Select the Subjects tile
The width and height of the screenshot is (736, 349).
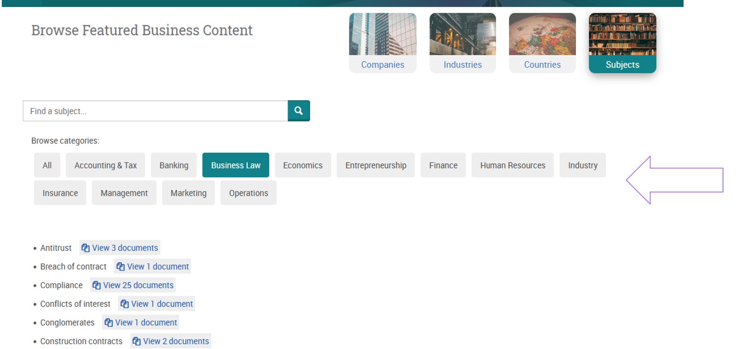622,43
